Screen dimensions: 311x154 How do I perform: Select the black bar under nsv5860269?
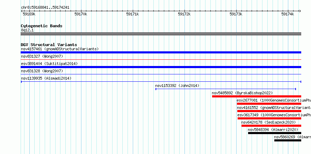288,140
